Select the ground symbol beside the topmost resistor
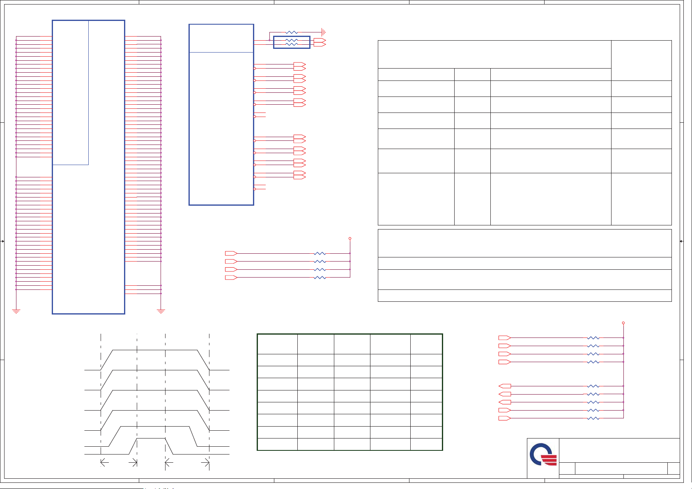 324,32
